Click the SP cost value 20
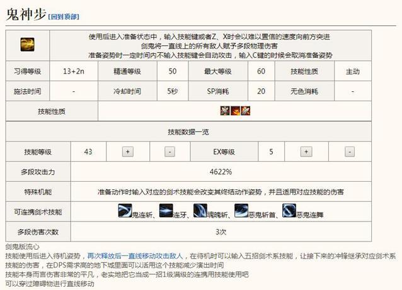The height and width of the screenshot is (290, 402). tap(261, 91)
